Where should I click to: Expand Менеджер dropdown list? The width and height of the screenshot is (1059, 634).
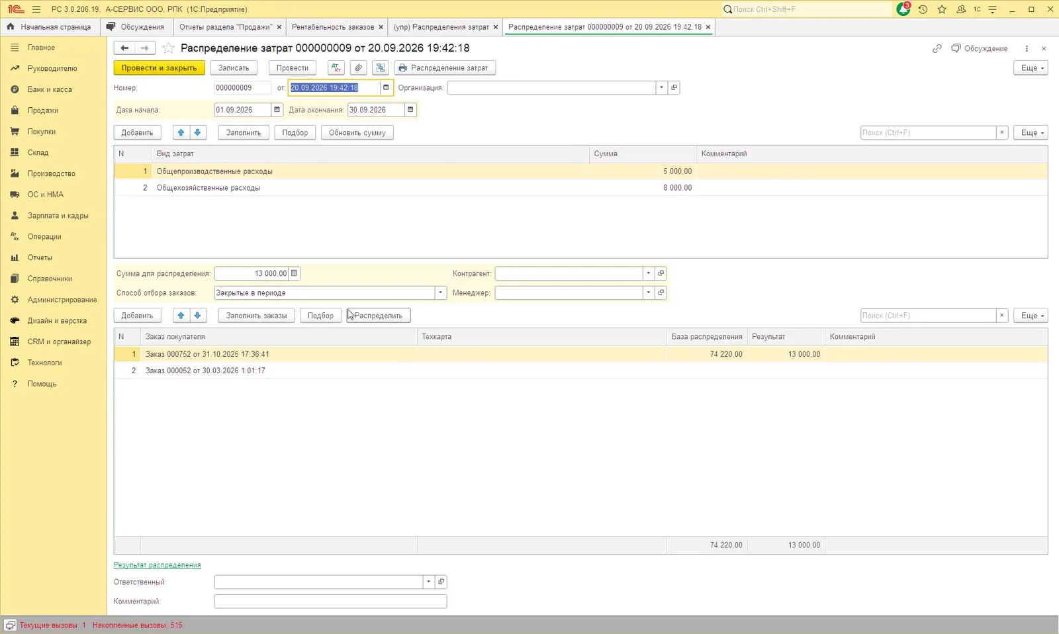649,293
